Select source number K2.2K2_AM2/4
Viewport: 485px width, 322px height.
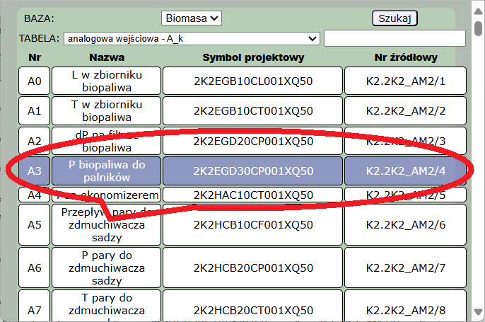coord(405,171)
